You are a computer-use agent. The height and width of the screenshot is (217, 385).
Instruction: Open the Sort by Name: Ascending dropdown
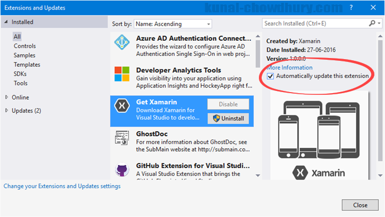pyautogui.click(x=172, y=24)
